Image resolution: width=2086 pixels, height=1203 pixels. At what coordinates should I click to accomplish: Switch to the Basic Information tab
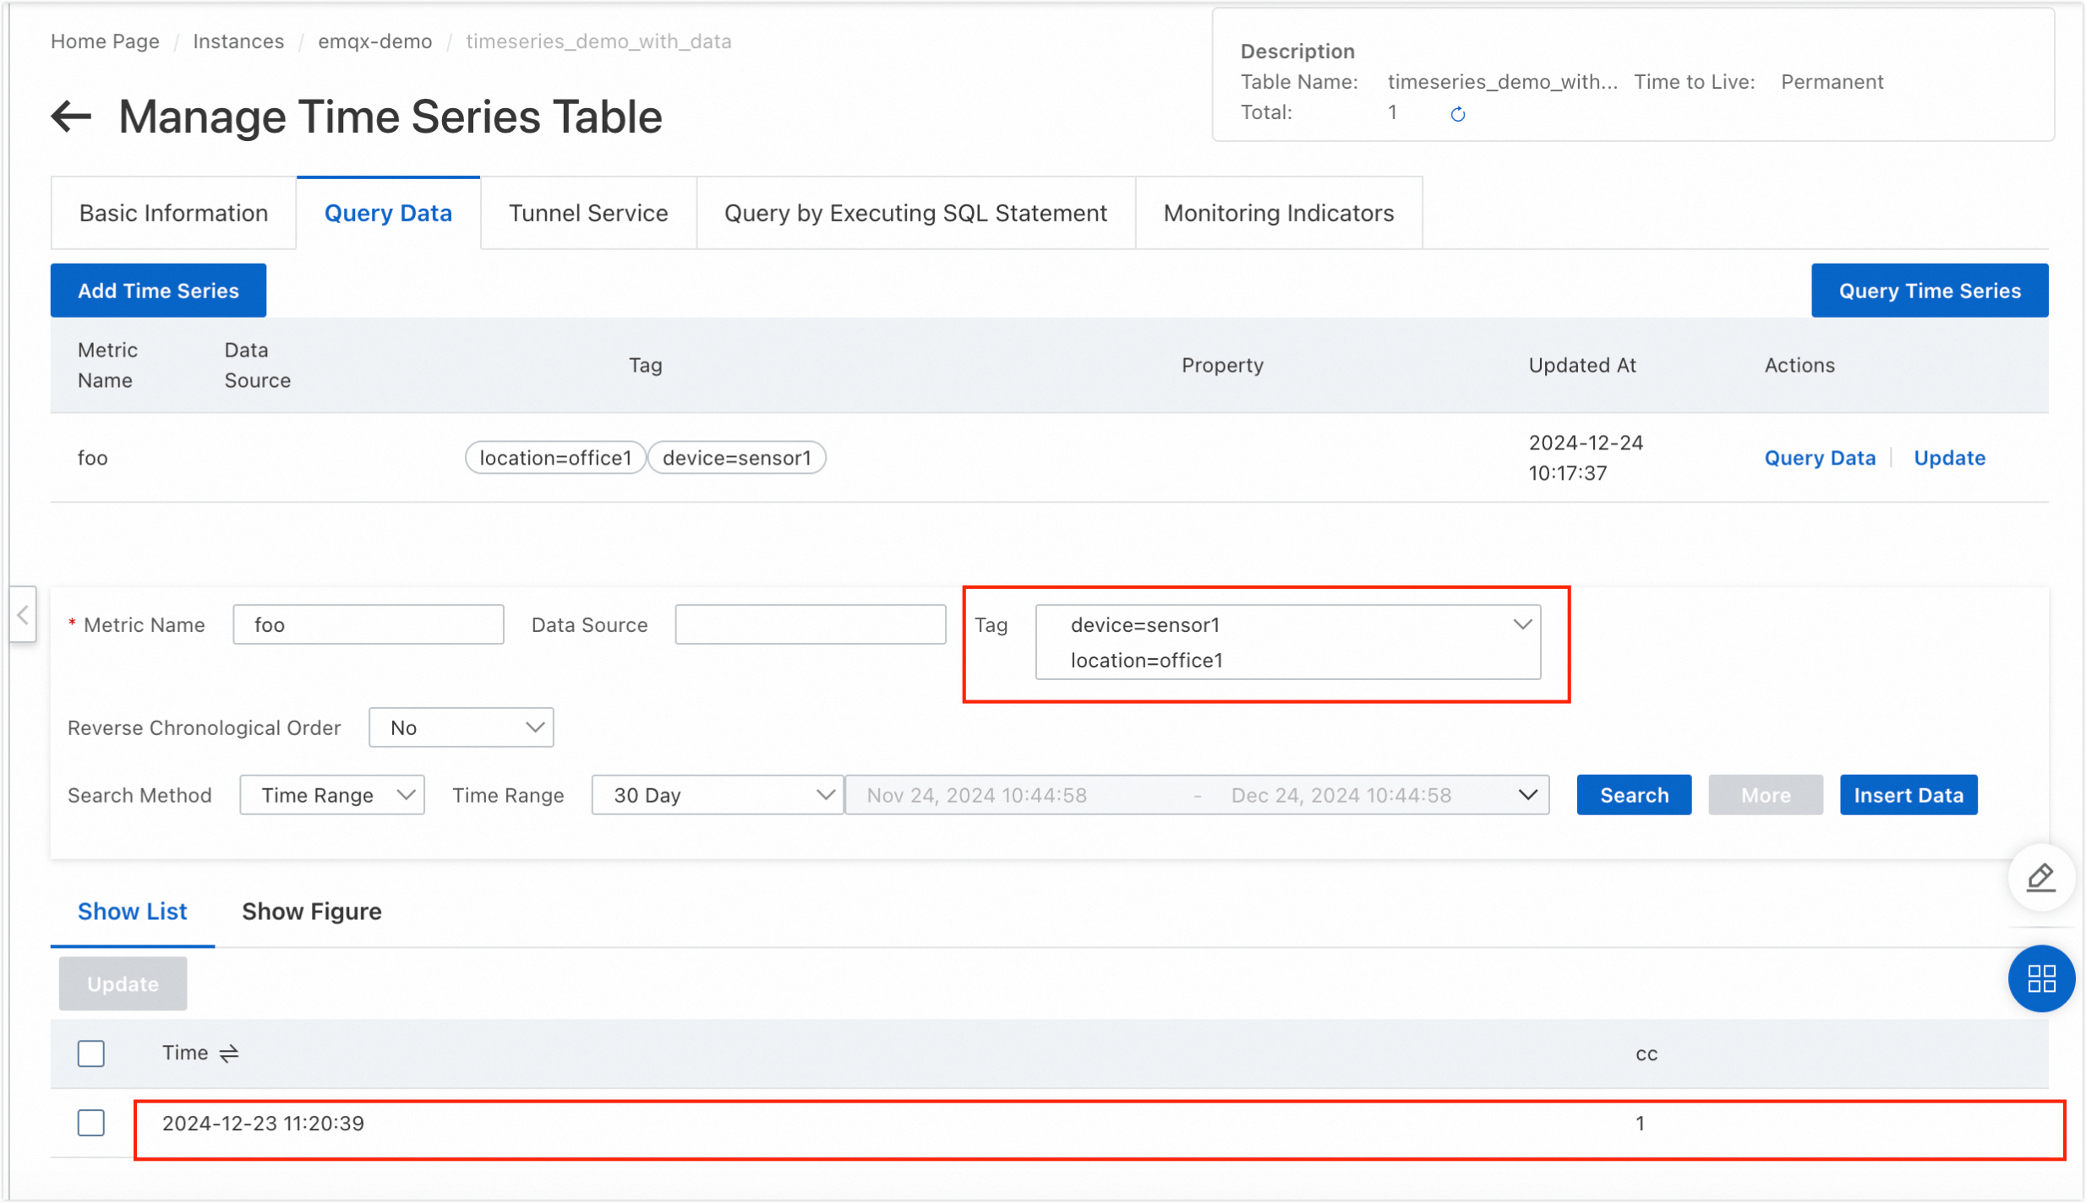click(x=172, y=213)
